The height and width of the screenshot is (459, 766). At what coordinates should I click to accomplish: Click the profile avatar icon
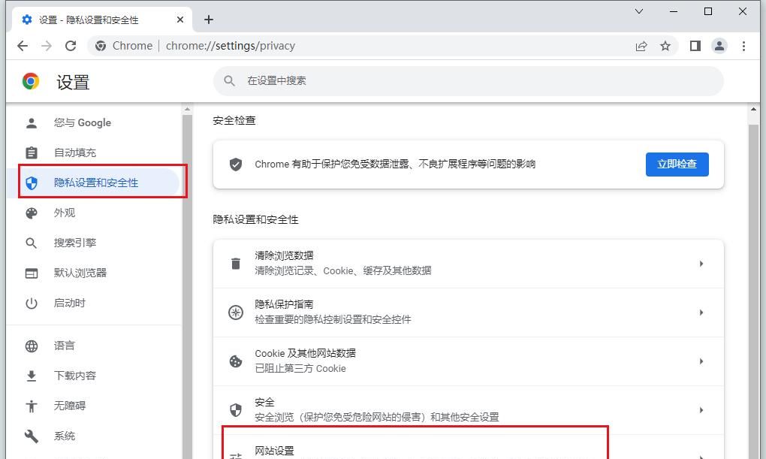pos(719,46)
